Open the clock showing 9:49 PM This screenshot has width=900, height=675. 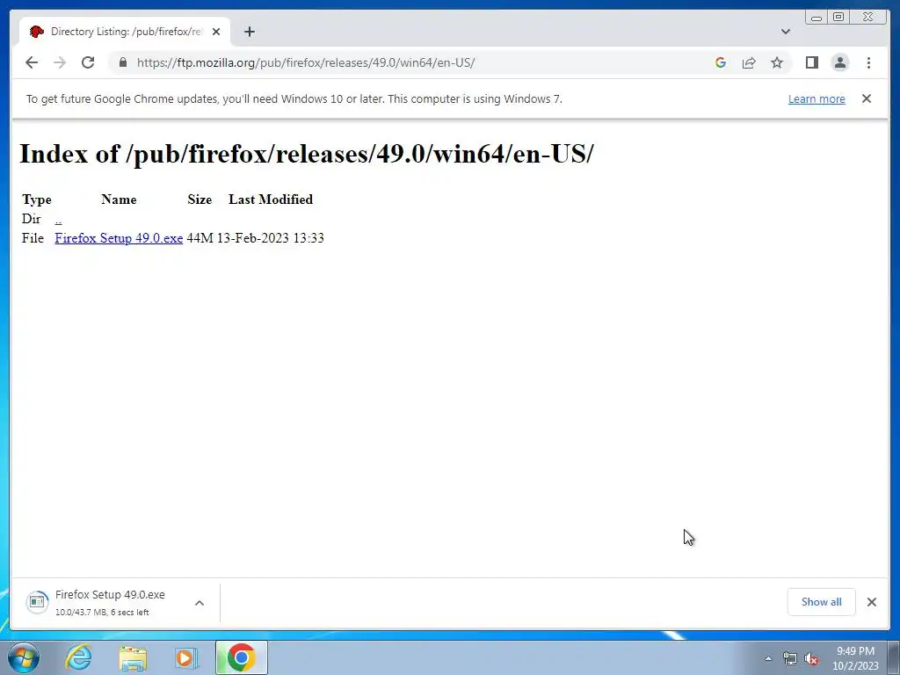tap(856, 658)
